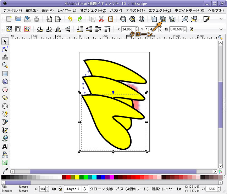227x194 pixels.
Task: Select the Eyedropper color picker tool
Action: pyautogui.click(x=5, y=171)
